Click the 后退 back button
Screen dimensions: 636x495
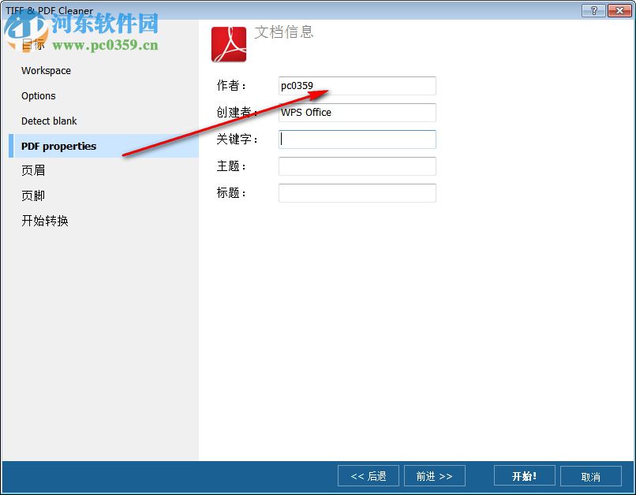tap(368, 475)
